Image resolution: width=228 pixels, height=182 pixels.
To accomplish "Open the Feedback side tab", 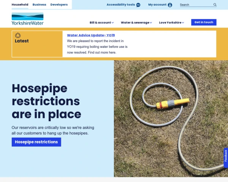I will pos(226,158).
